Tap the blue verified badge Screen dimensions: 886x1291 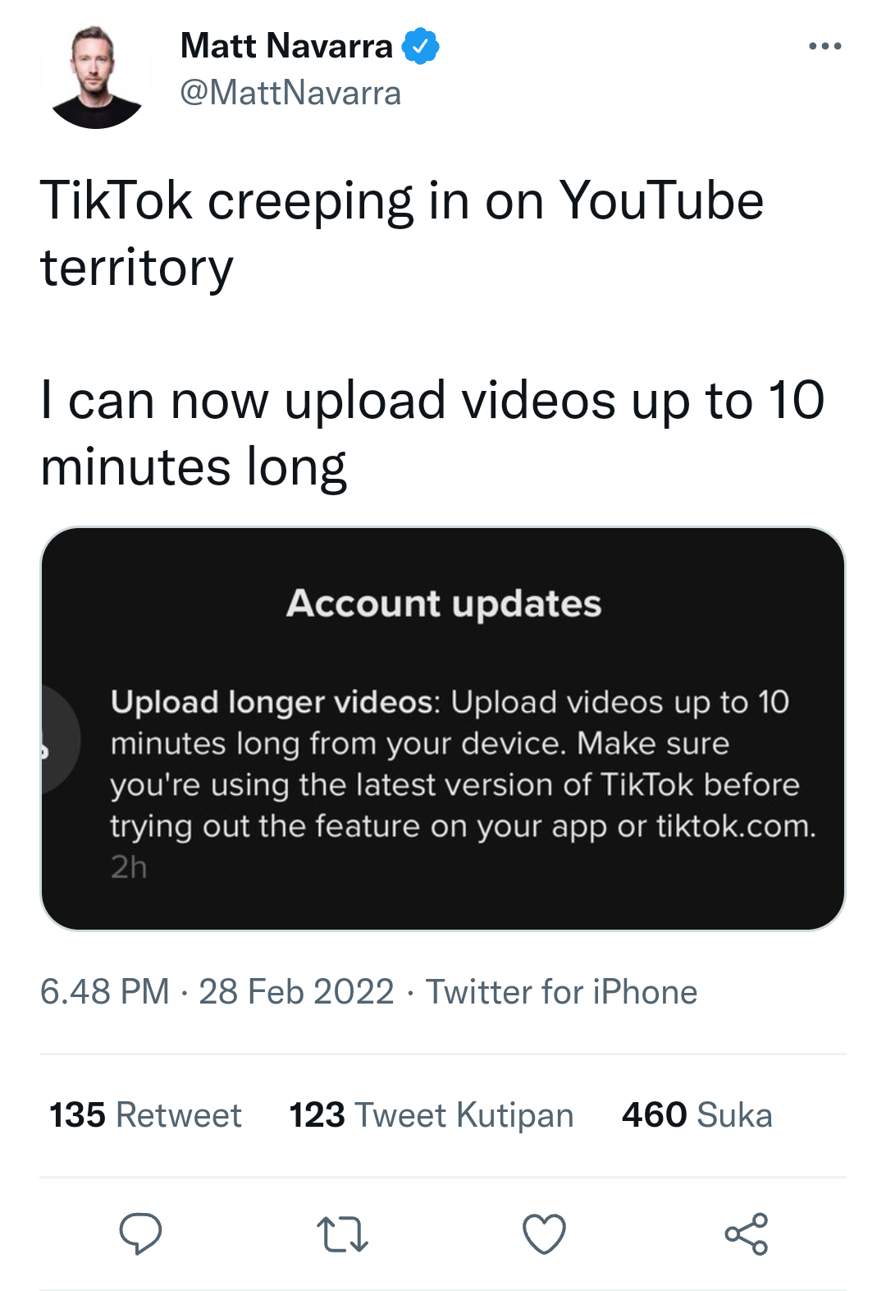point(421,46)
